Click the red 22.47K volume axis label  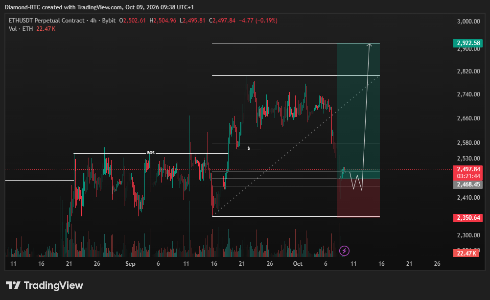(x=466, y=253)
